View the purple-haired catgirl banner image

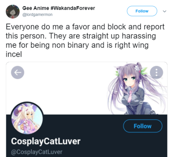[x=137, y=88]
